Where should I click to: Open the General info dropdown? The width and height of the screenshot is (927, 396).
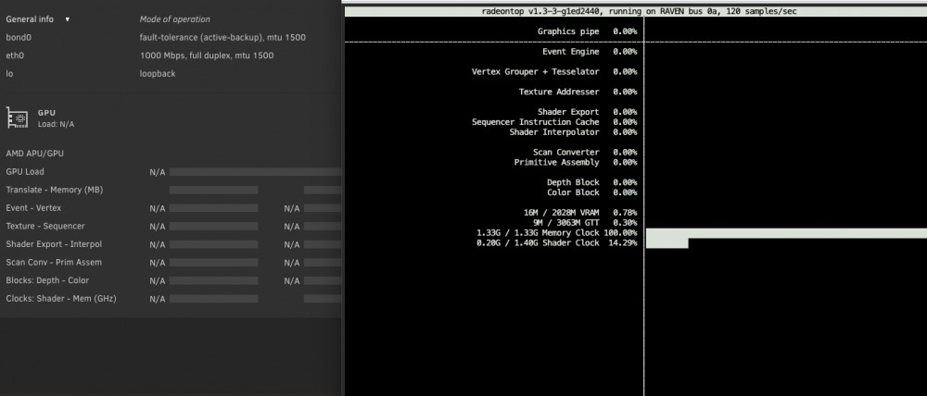(x=38, y=19)
